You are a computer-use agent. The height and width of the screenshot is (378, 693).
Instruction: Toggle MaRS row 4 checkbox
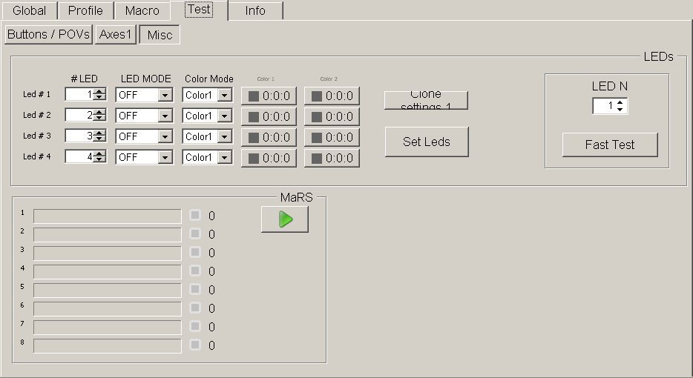[x=195, y=271]
